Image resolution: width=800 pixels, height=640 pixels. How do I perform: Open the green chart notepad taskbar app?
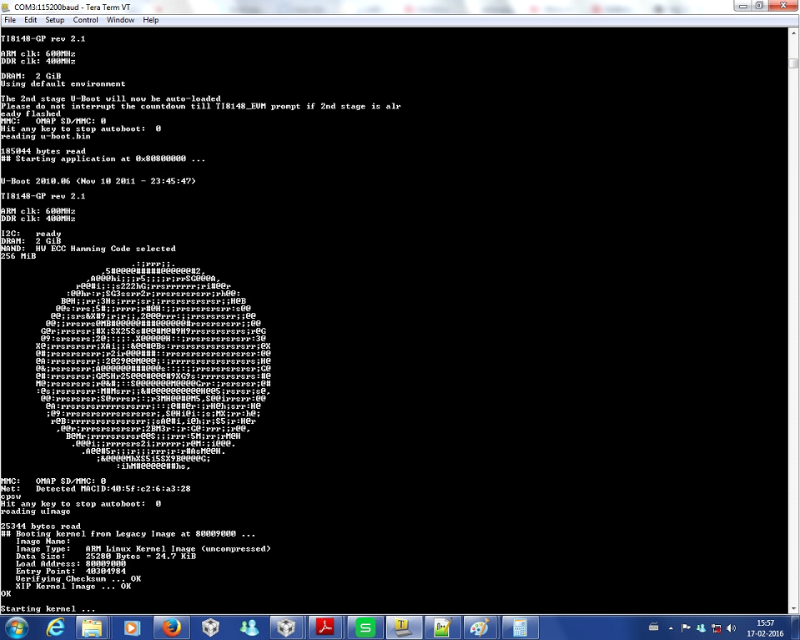pos(442,627)
